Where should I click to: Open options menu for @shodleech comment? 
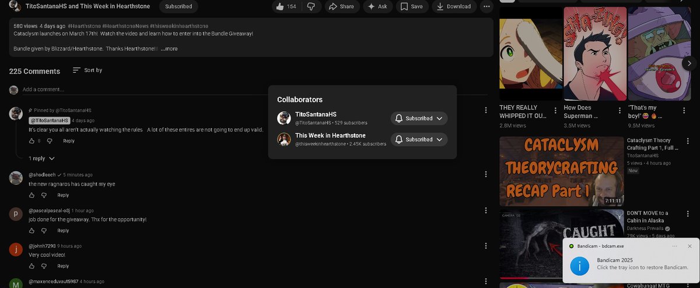tap(486, 174)
